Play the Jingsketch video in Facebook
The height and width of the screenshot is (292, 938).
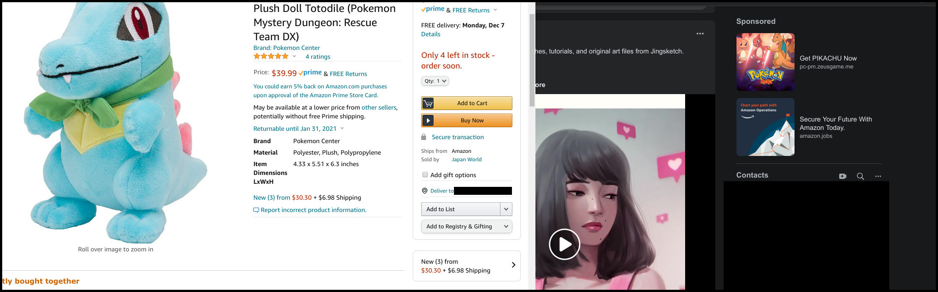point(564,244)
